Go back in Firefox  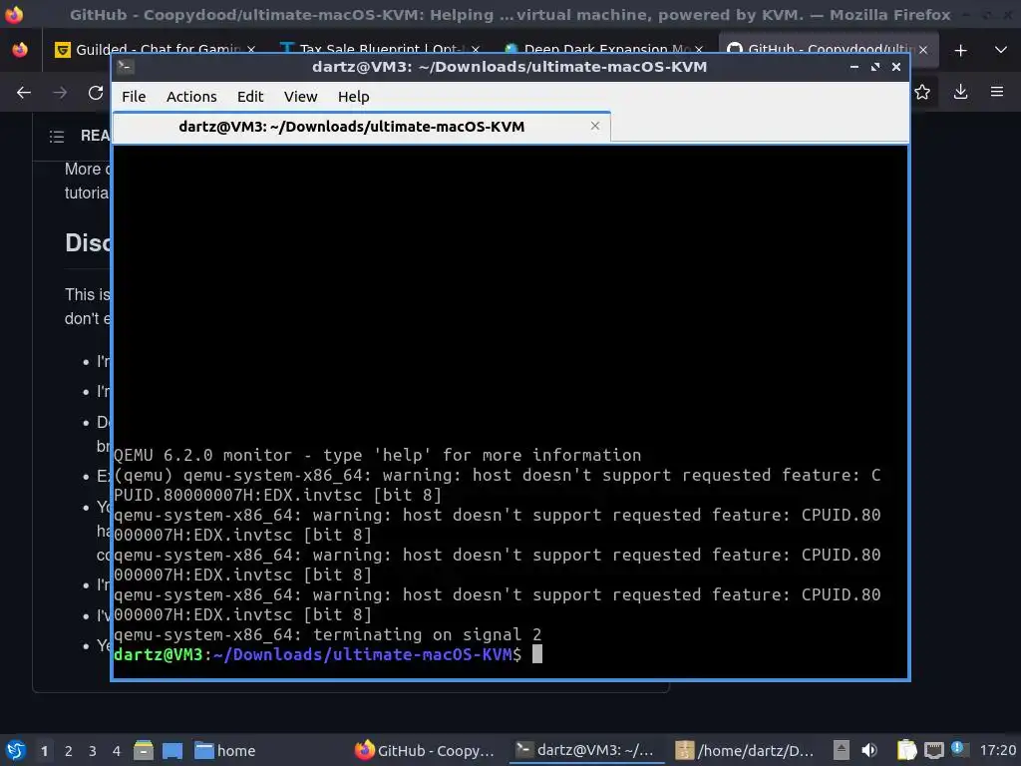coord(24,93)
